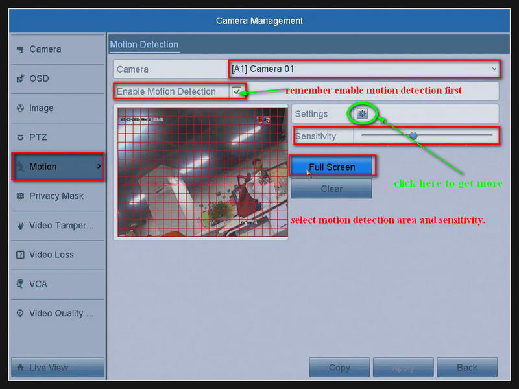Viewport: 519px width, 389px height.
Task: Select the Privacy Mask menu item
Action: click(58, 196)
